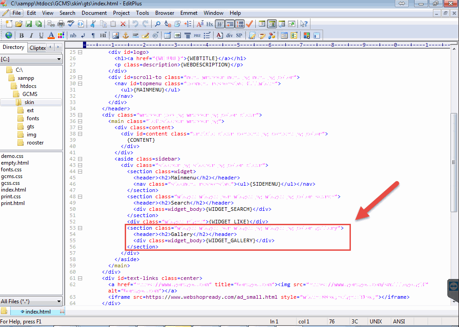Open the Document menu
Screen dimensions: 459x327
[94, 13]
